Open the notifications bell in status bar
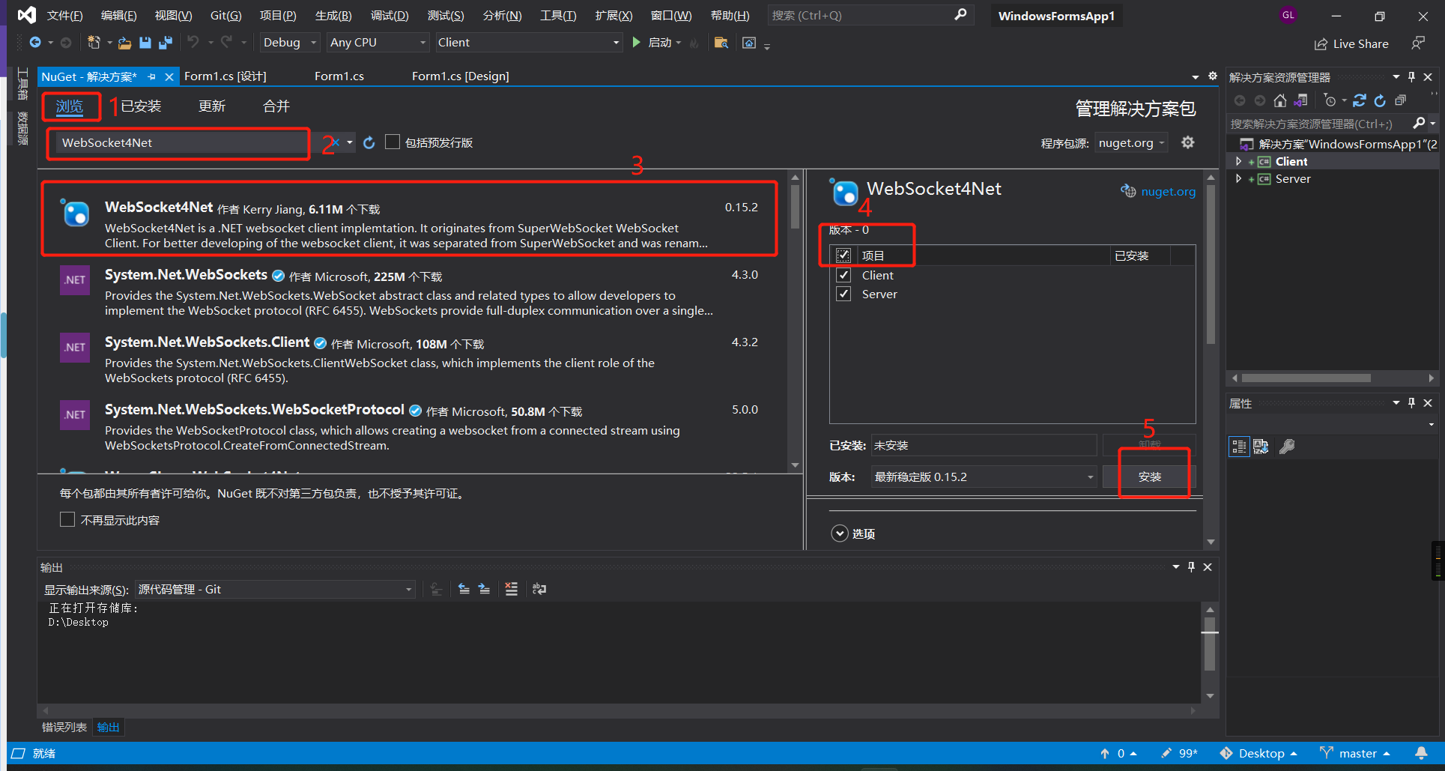Screen dimensions: 1445x771 pyautogui.click(x=1421, y=753)
